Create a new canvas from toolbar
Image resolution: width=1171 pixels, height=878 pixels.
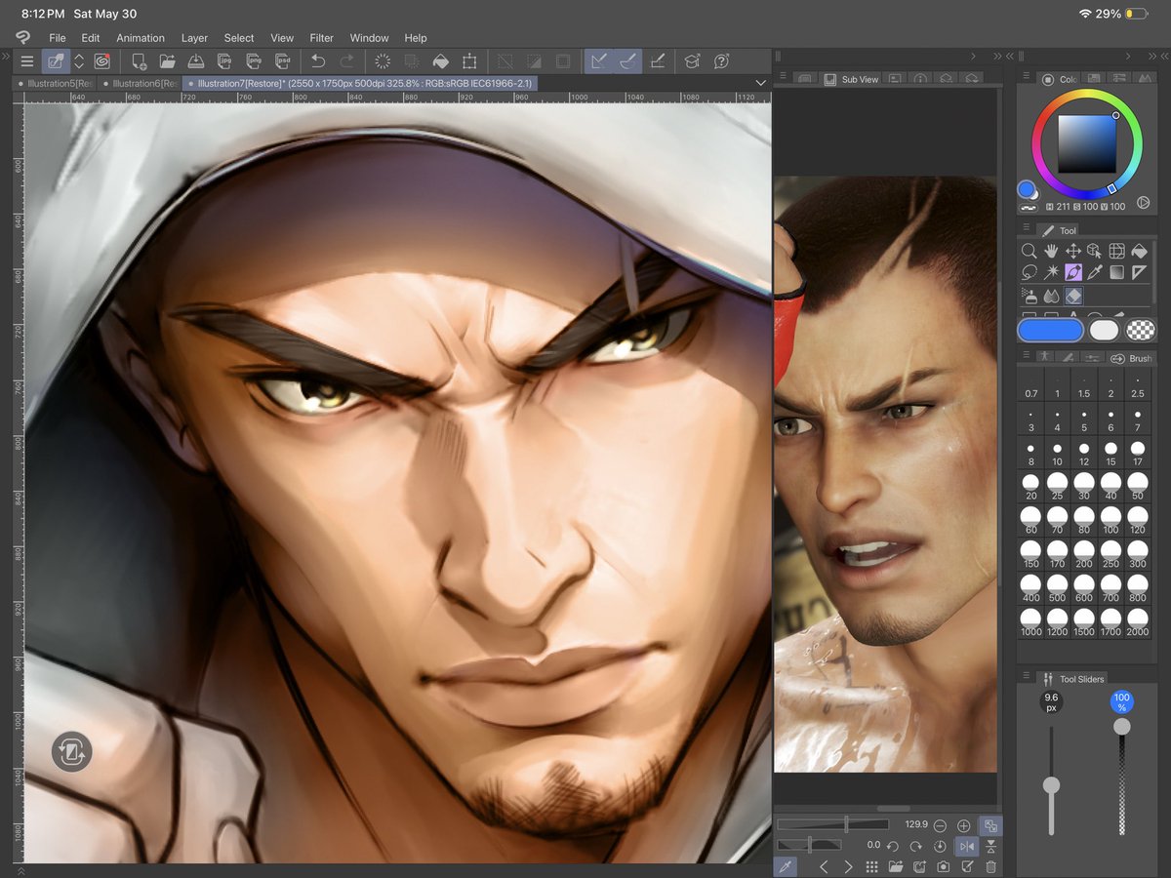point(140,61)
